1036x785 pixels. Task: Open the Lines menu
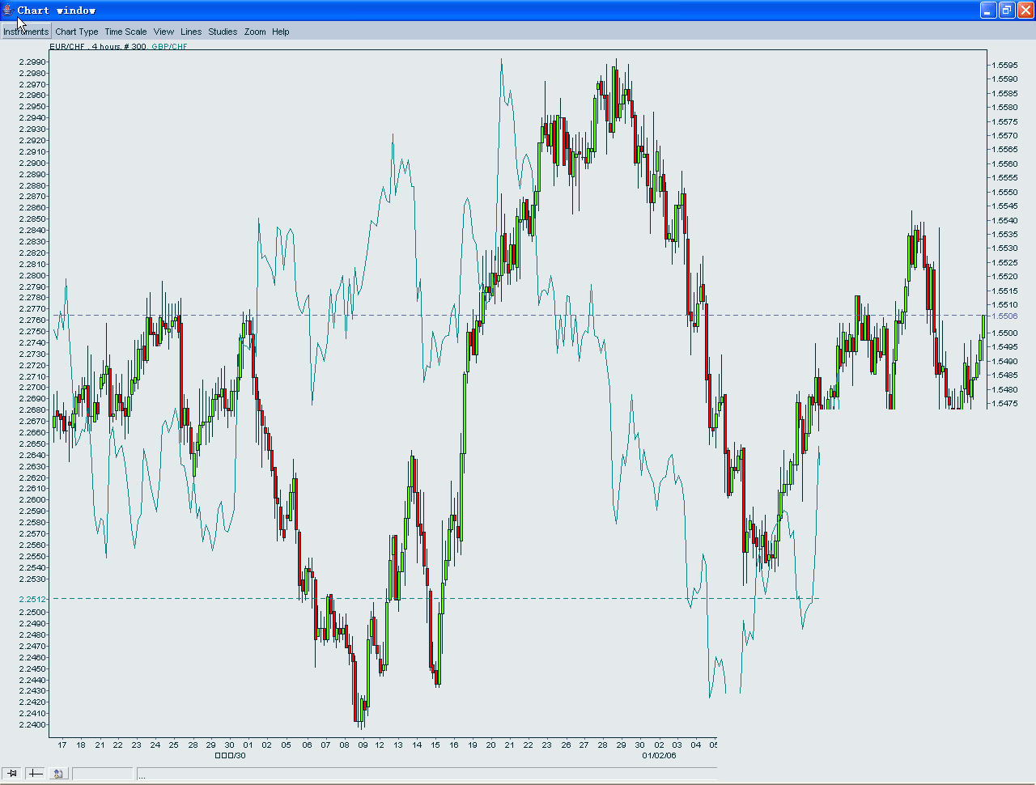[x=191, y=32]
